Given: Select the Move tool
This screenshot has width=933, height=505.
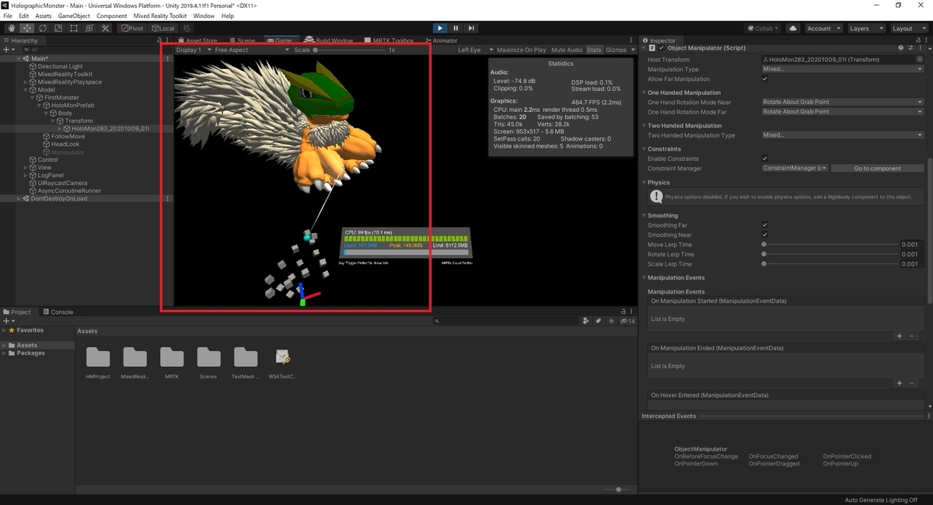Looking at the screenshot, I should coord(26,28).
